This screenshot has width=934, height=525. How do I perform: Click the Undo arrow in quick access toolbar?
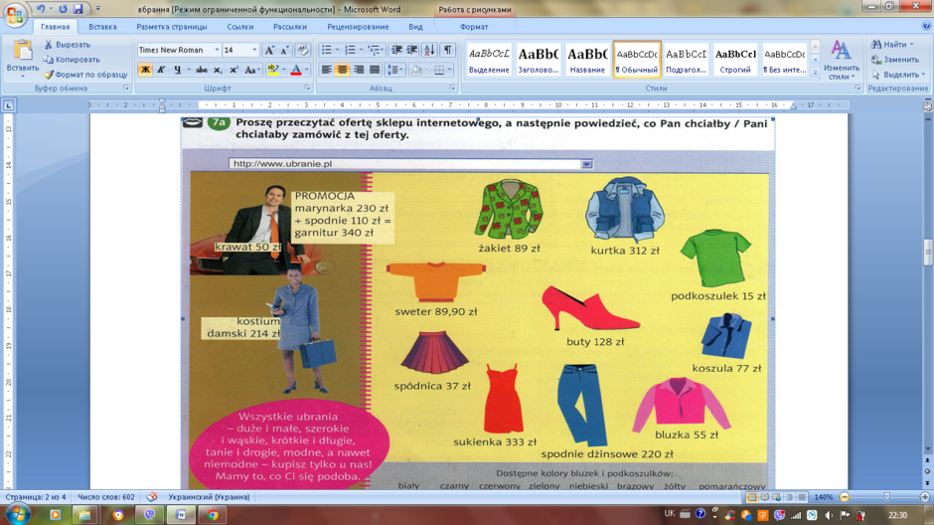tap(41, 9)
